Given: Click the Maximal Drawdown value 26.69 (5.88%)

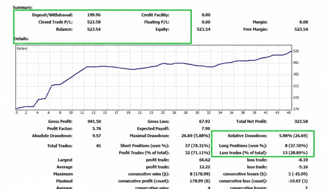Looking at the screenshot, I should coord(196,136).
